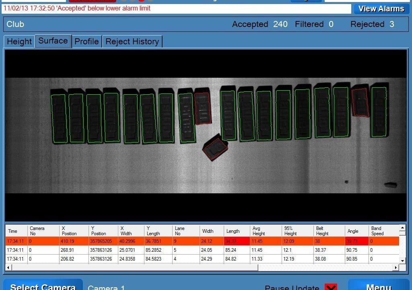Select the table row for lane 5
The width and height of the screenshot is (412, 290).
(x=201, y=250)
